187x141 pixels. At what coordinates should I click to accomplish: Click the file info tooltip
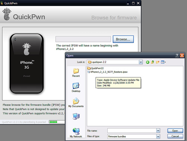pos(118,83)
